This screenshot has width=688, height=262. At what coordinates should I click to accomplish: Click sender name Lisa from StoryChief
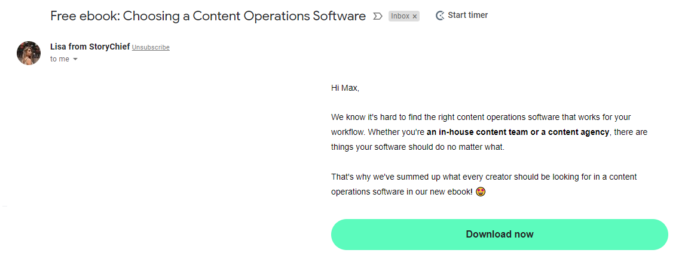click(x=90, y=47)
